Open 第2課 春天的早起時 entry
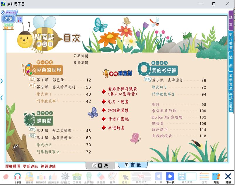 [x=64, y=87]
